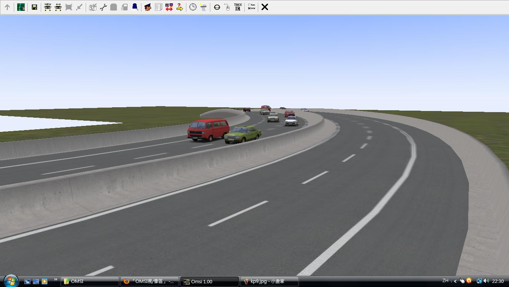The height and width of the screenshot is (287, 509).
Task: Open the driver face icon
Action: pyautogui.click(x=148, y=7)
